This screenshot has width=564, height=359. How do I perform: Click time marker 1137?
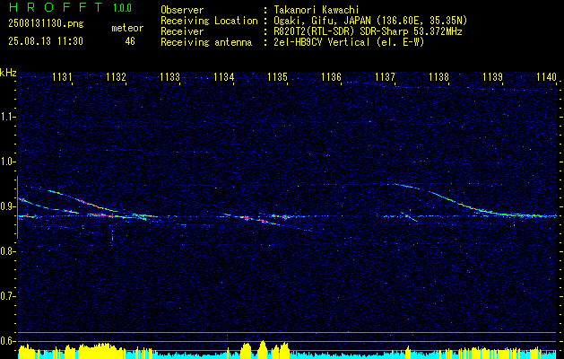[x=385, y=77]
